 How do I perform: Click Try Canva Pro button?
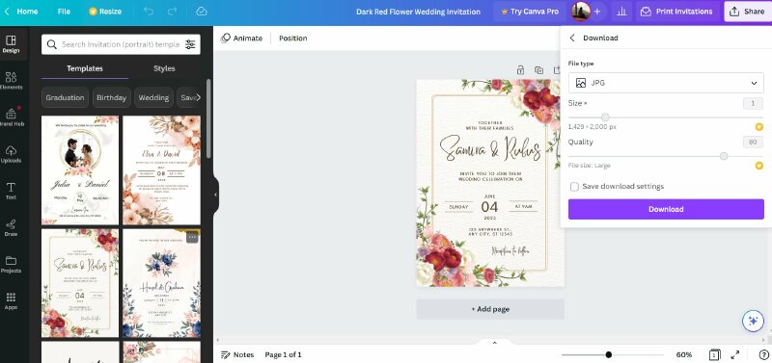click(x=530, y=12)
